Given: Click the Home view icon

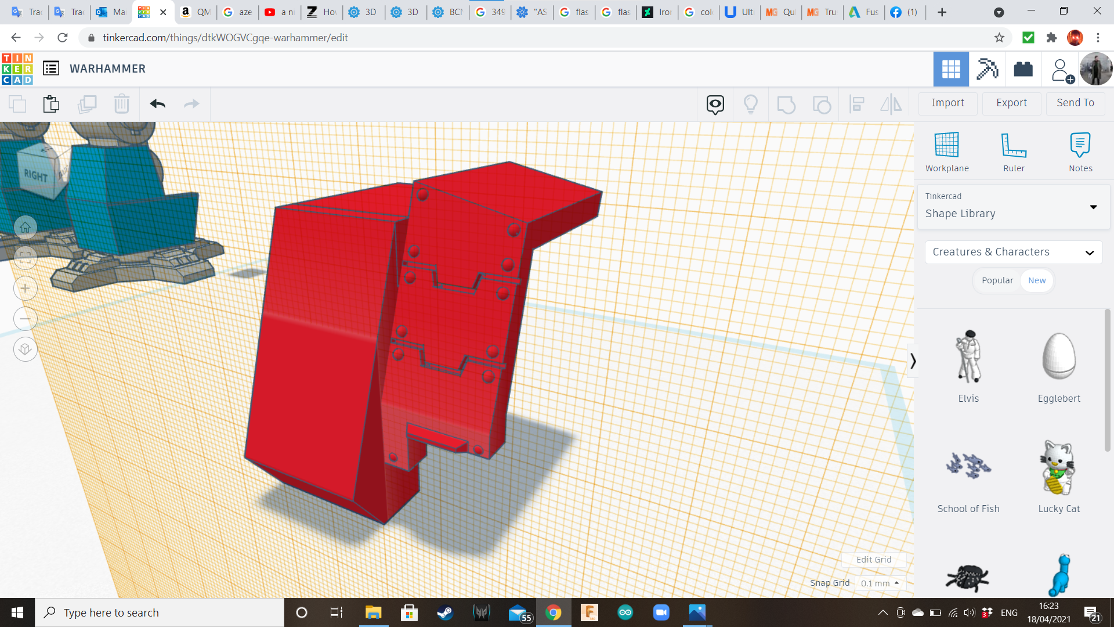Looking at the screenshot, I should click(x=25, y=228).
